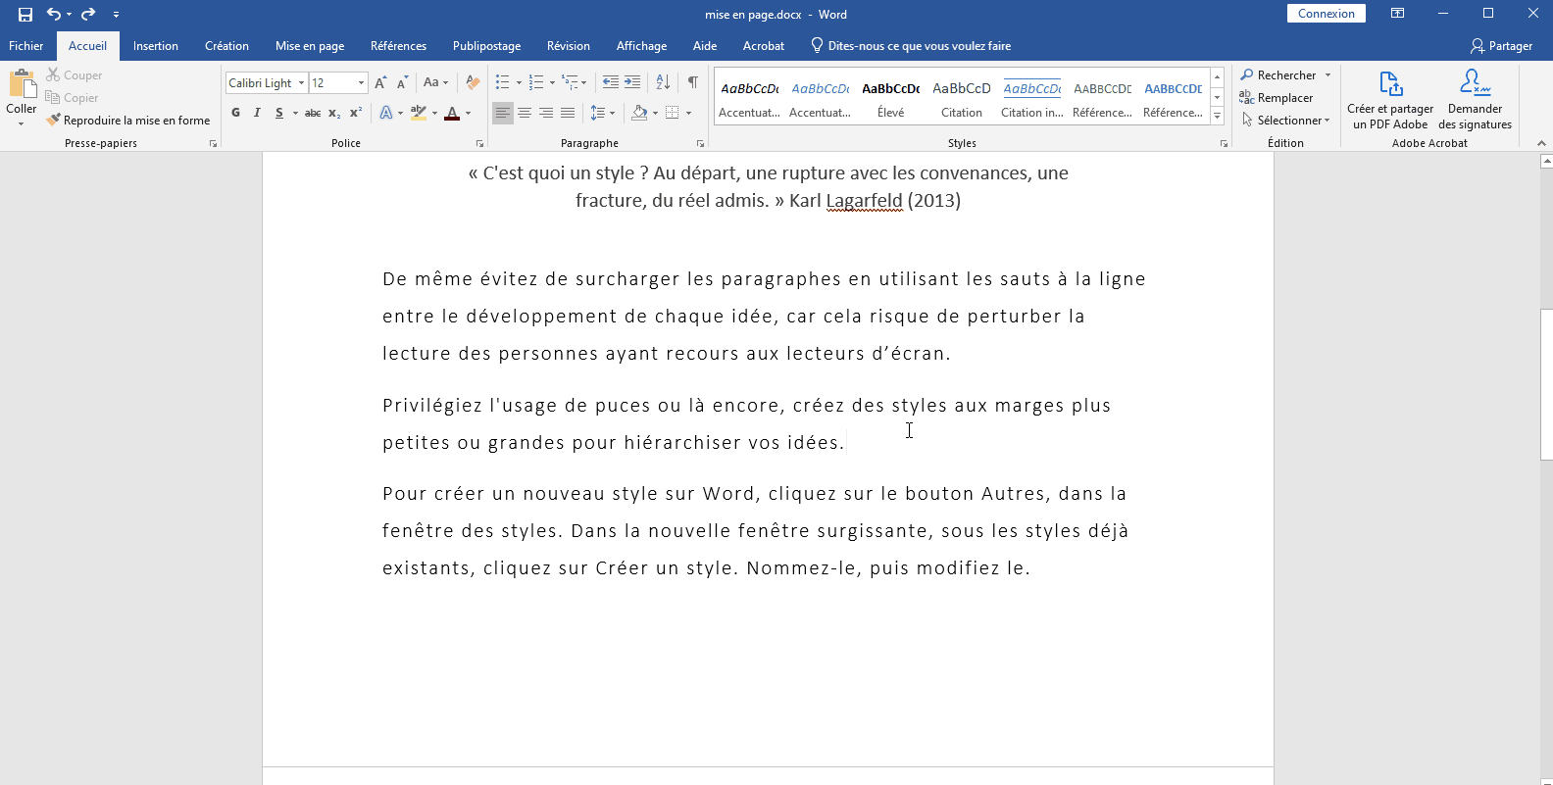Apply the Citation intense style
Screen dimensions: 1553x785
pos(1032,98)
